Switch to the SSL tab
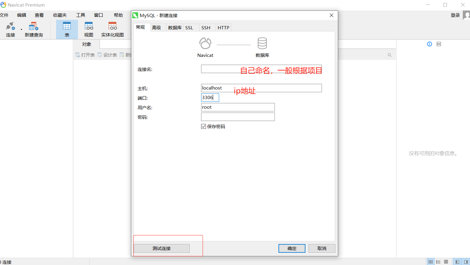 [189, 28]
